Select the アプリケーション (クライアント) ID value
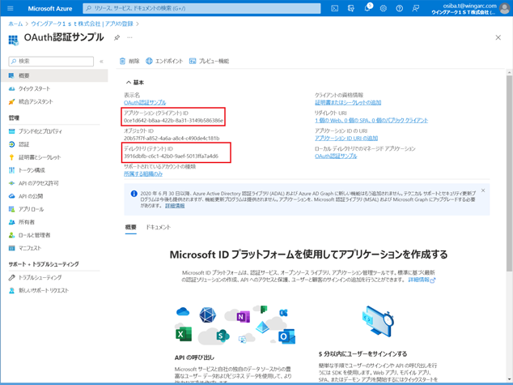 [173, 121]
